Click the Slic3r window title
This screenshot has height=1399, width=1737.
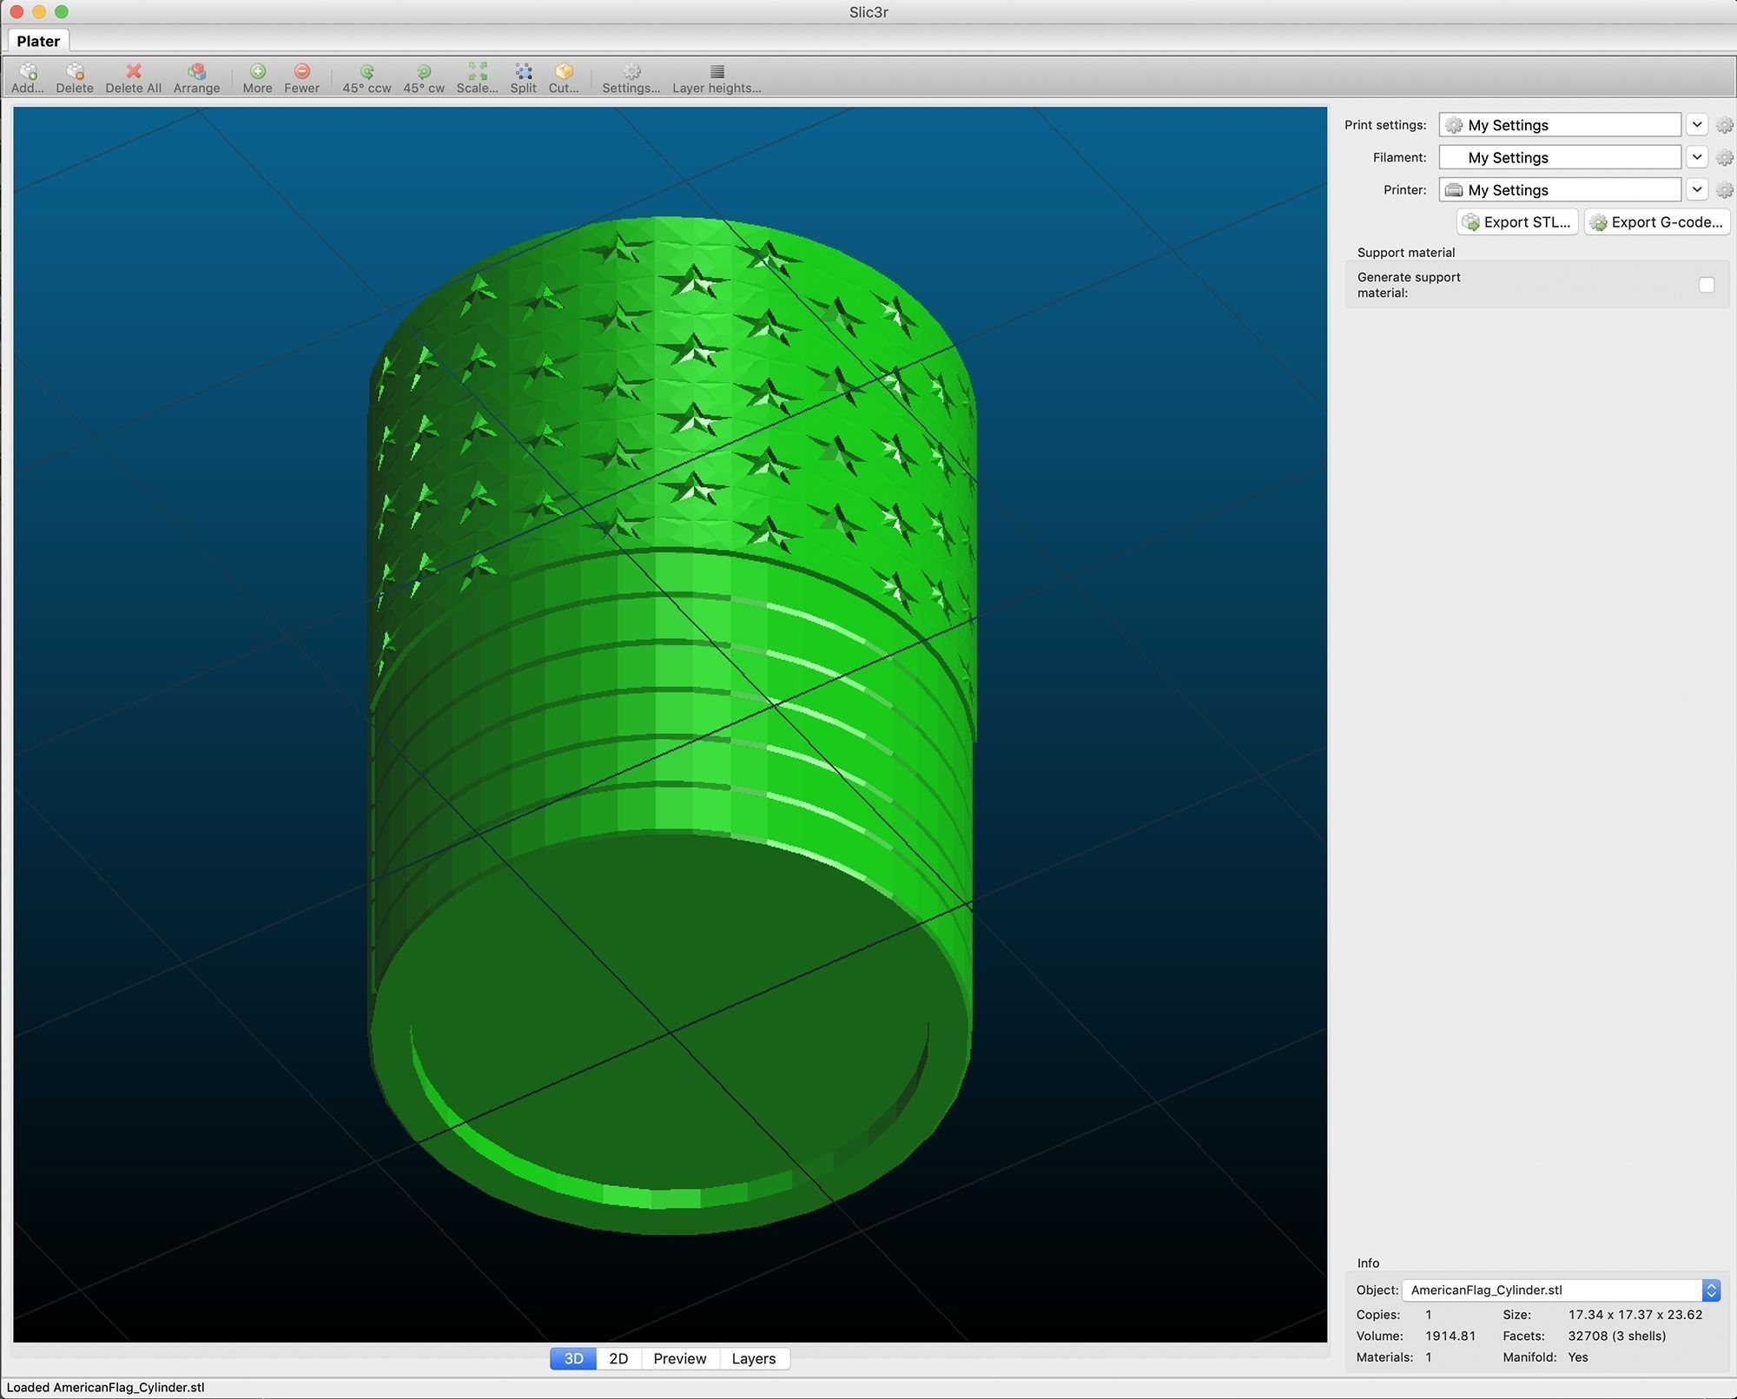point(868,12)
